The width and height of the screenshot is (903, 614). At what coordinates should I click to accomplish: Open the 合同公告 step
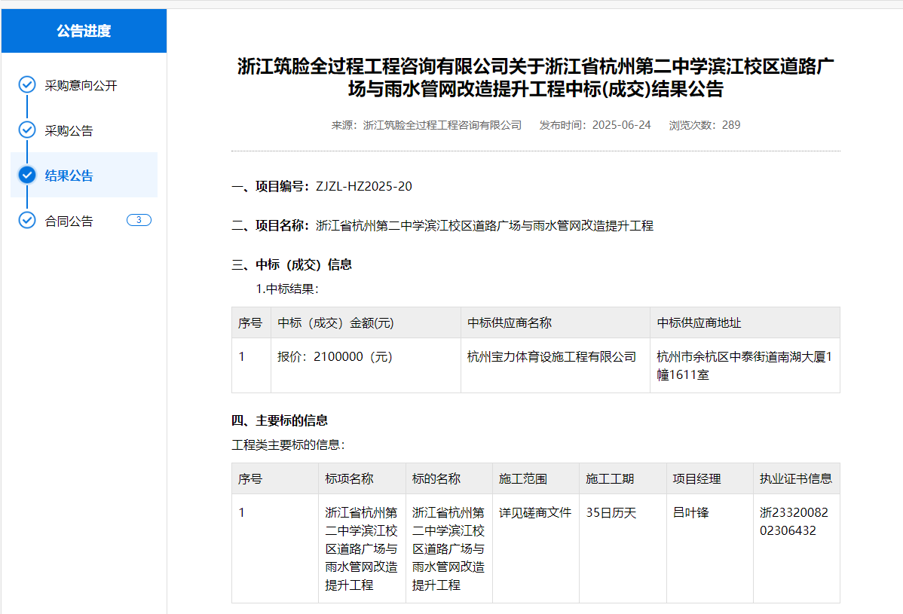(69, 221)
